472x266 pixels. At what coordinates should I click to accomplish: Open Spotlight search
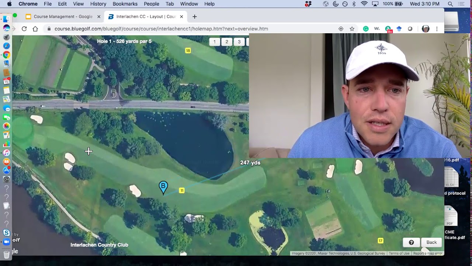[x=450, y=4]
